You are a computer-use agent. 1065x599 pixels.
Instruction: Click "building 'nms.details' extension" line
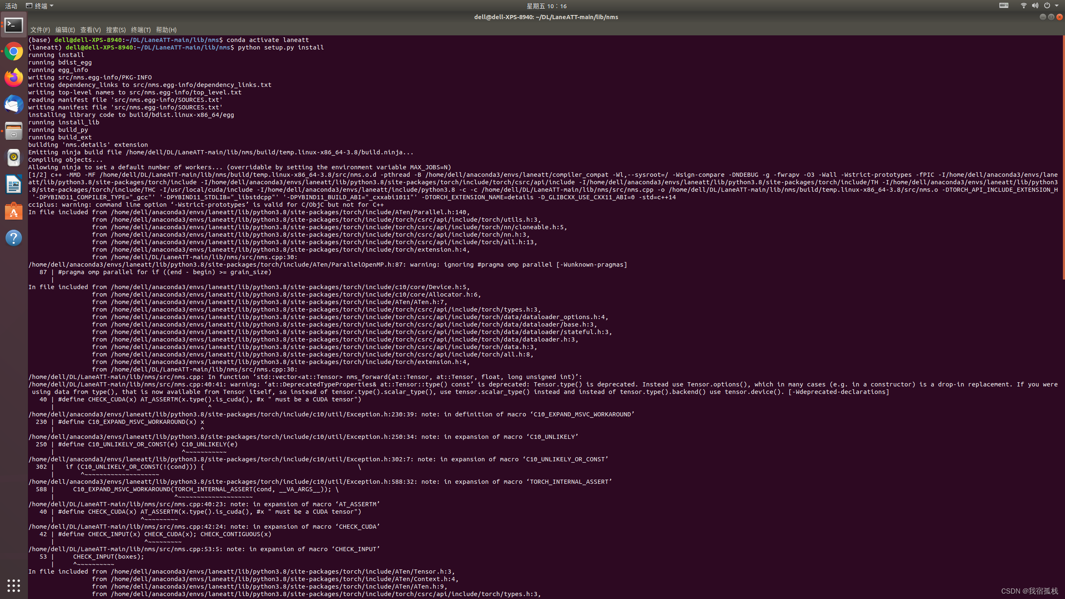tap(88, 145)
